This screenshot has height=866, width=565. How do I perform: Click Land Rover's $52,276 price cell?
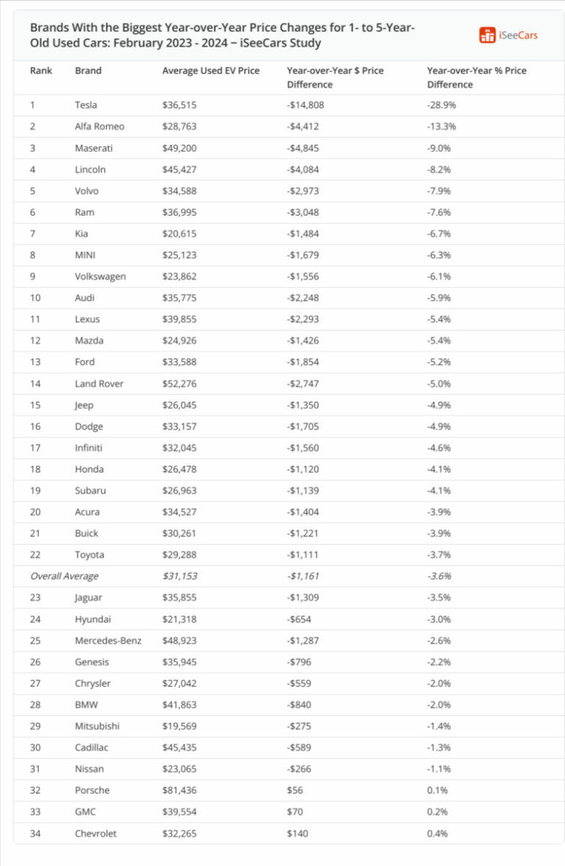click(180, 384)
